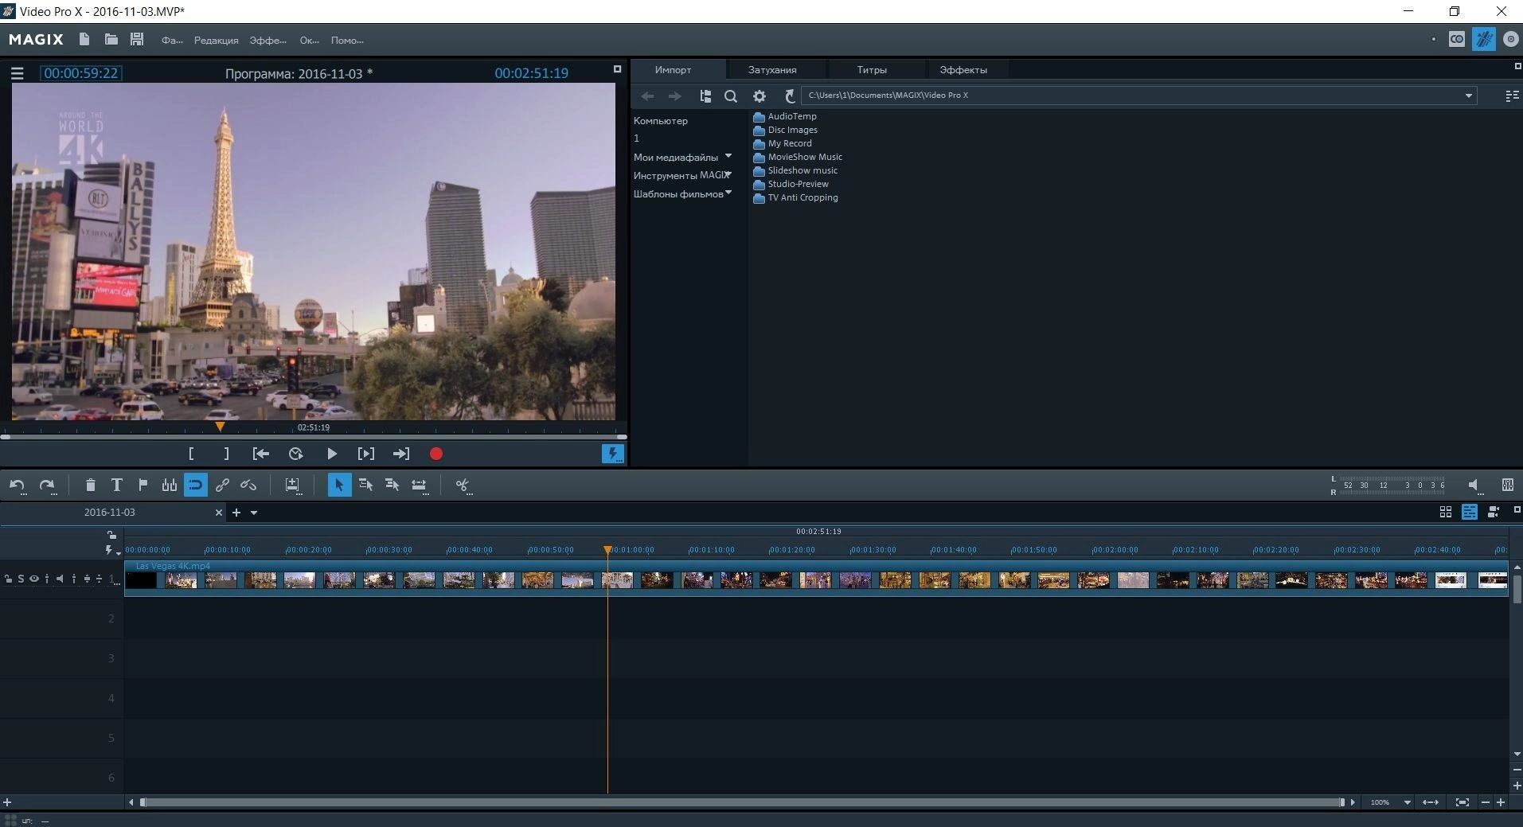Set range in point bracket

point(191,454)
